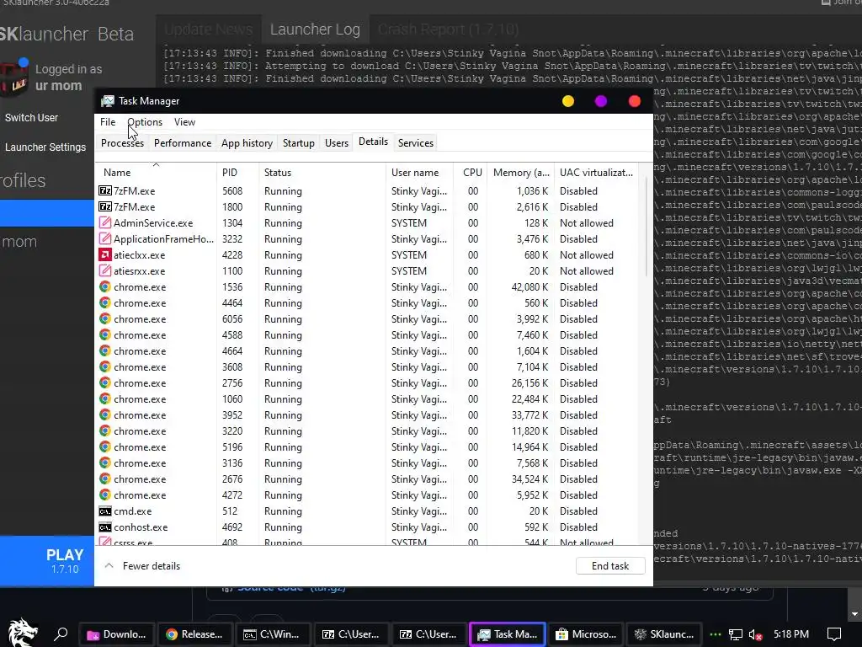Viewport: 862px width, 647px height.
Task: Click the 5:18 PM taskbar clock
Action: coord(791,634)
